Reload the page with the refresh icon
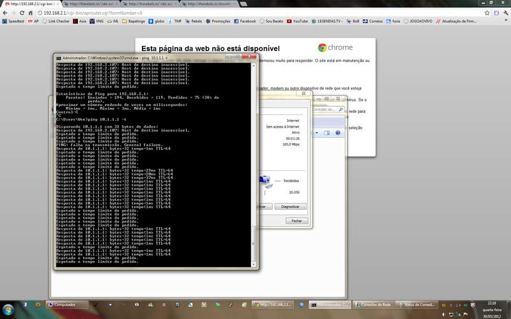 click(22, 13)
